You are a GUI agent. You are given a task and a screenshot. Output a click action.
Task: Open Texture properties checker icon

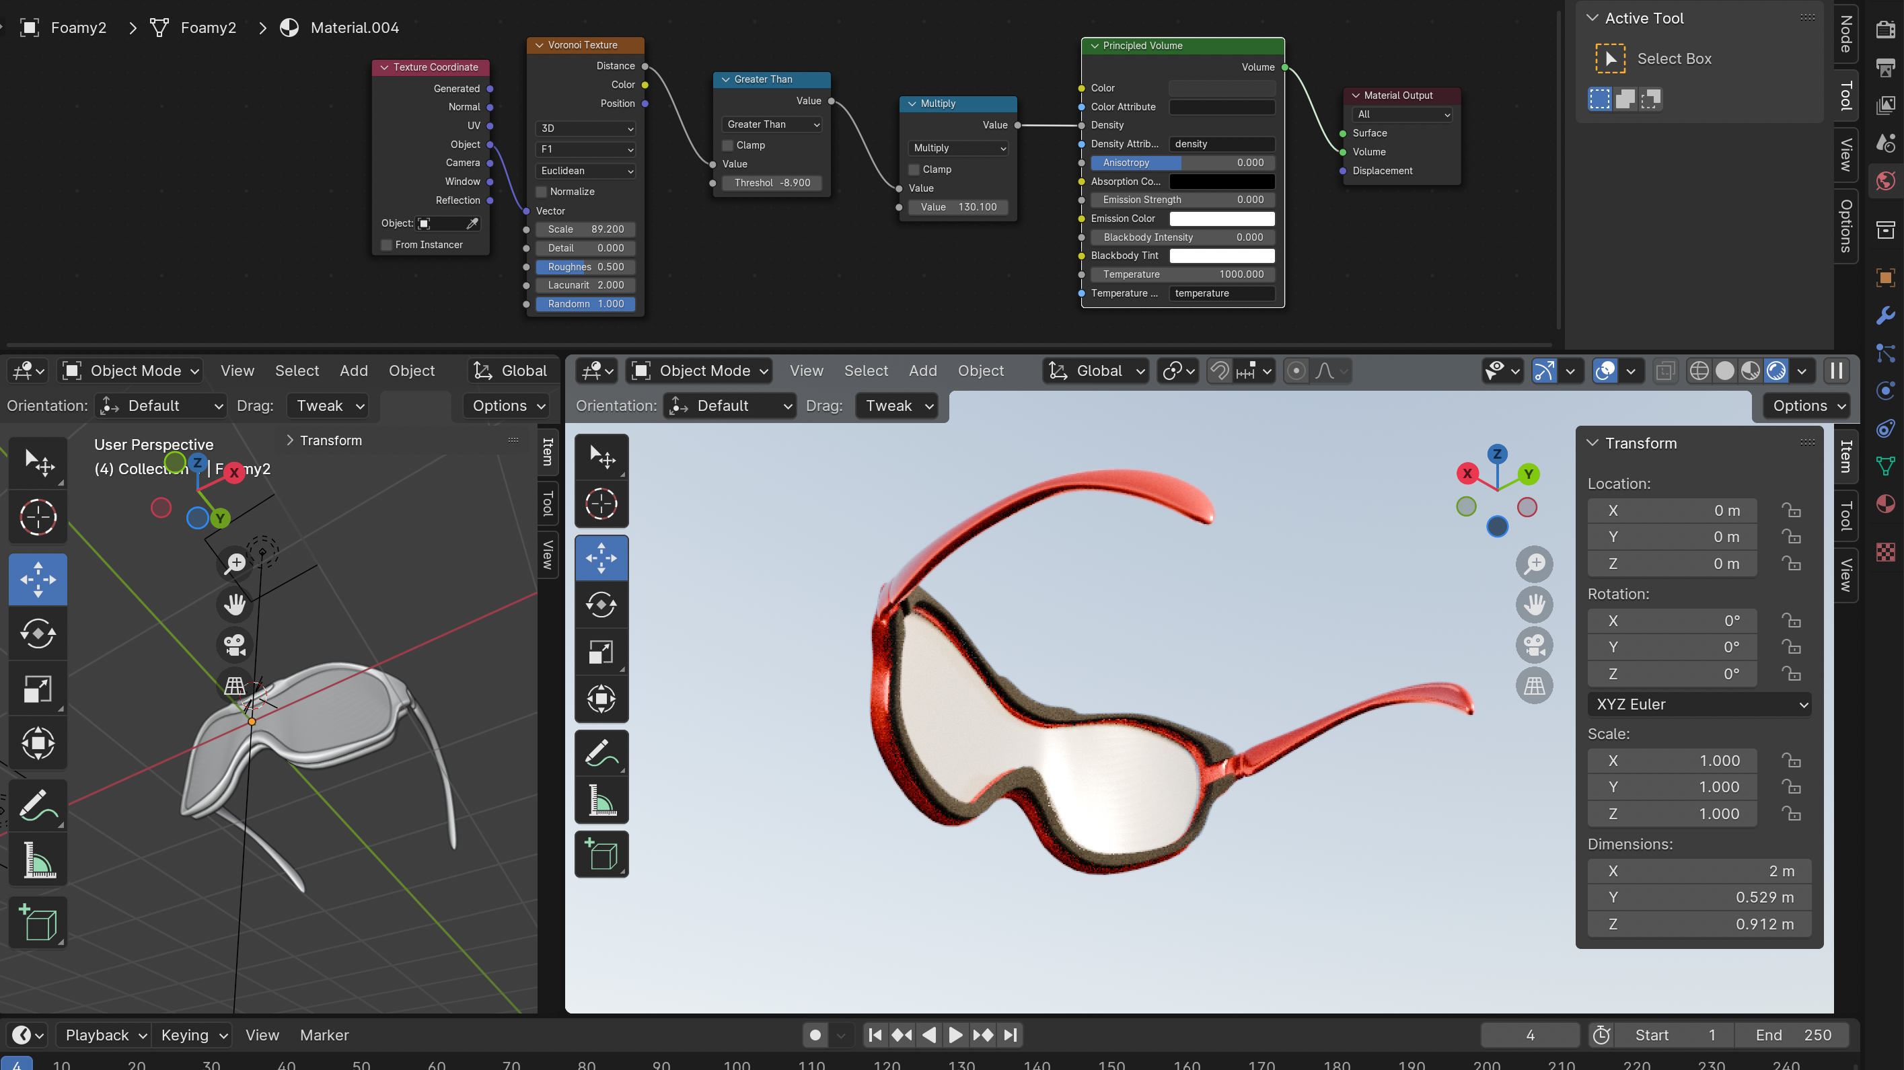[x=1884, y=552]
